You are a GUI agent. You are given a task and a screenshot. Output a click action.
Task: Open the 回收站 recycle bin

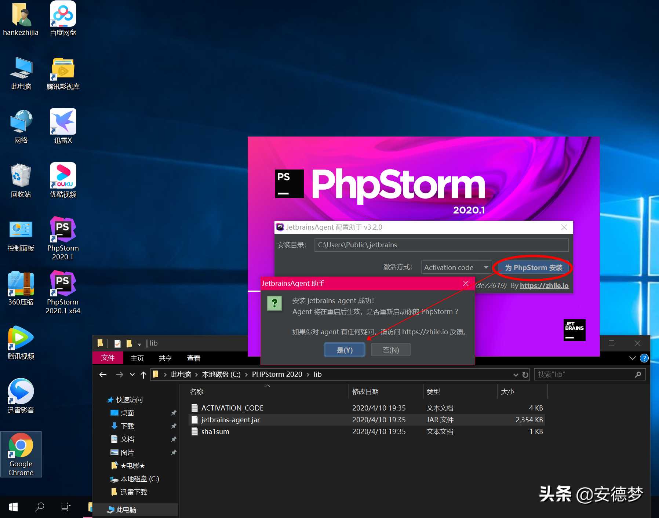(21, 181)
